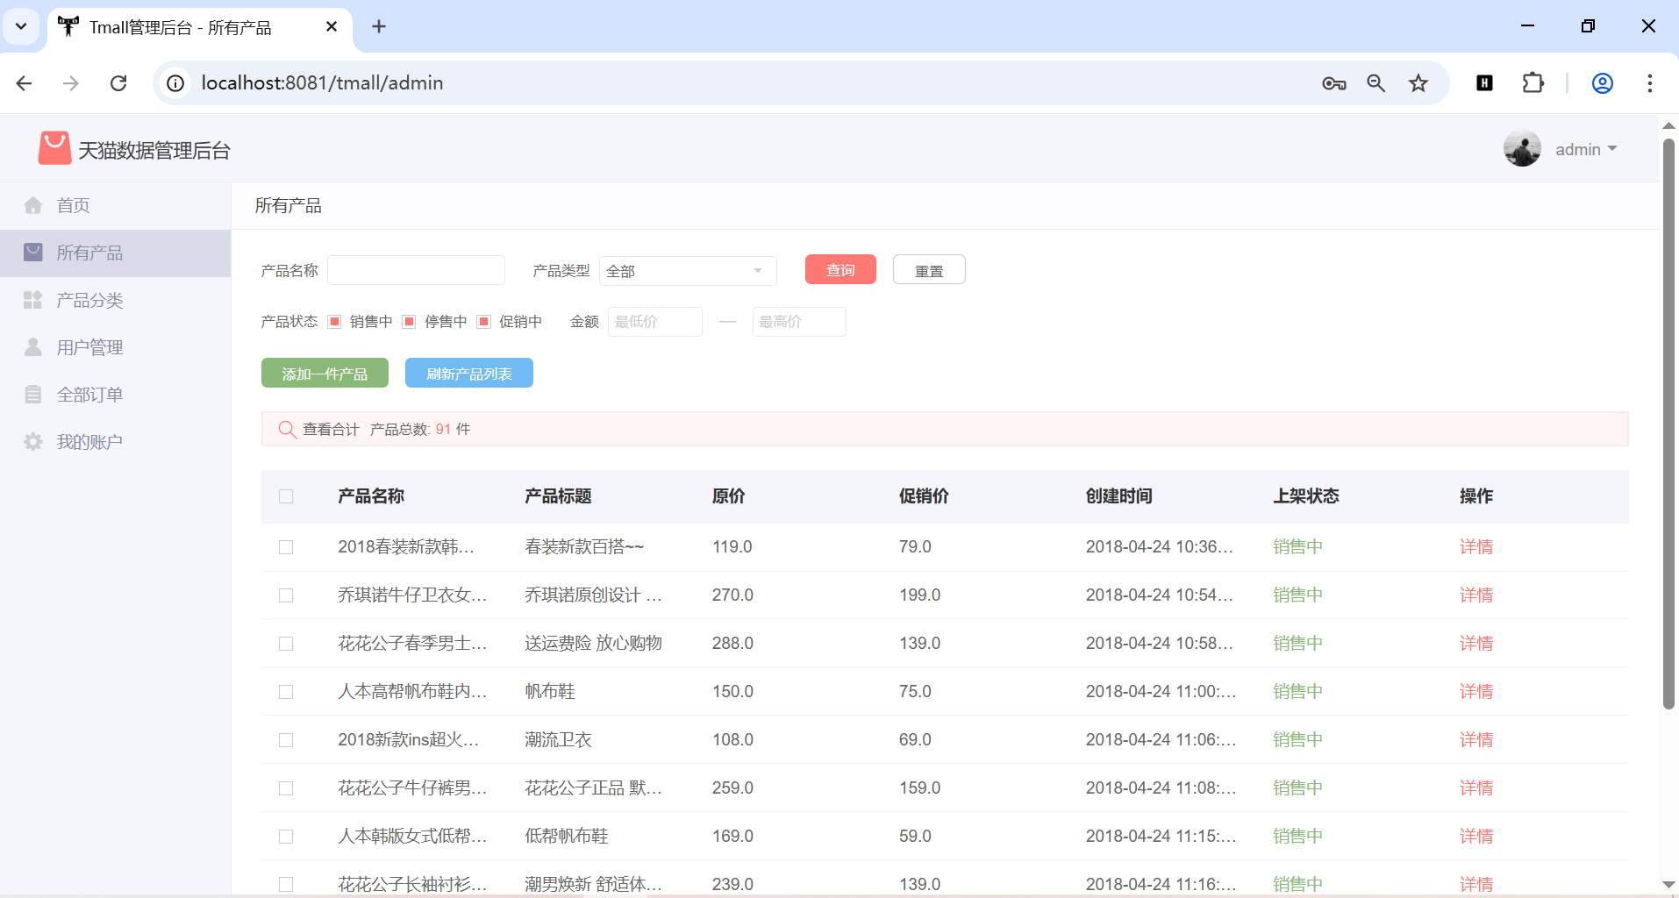Click the 重置 reset button
Screen dimensions: 1679x898
[929, 270]
